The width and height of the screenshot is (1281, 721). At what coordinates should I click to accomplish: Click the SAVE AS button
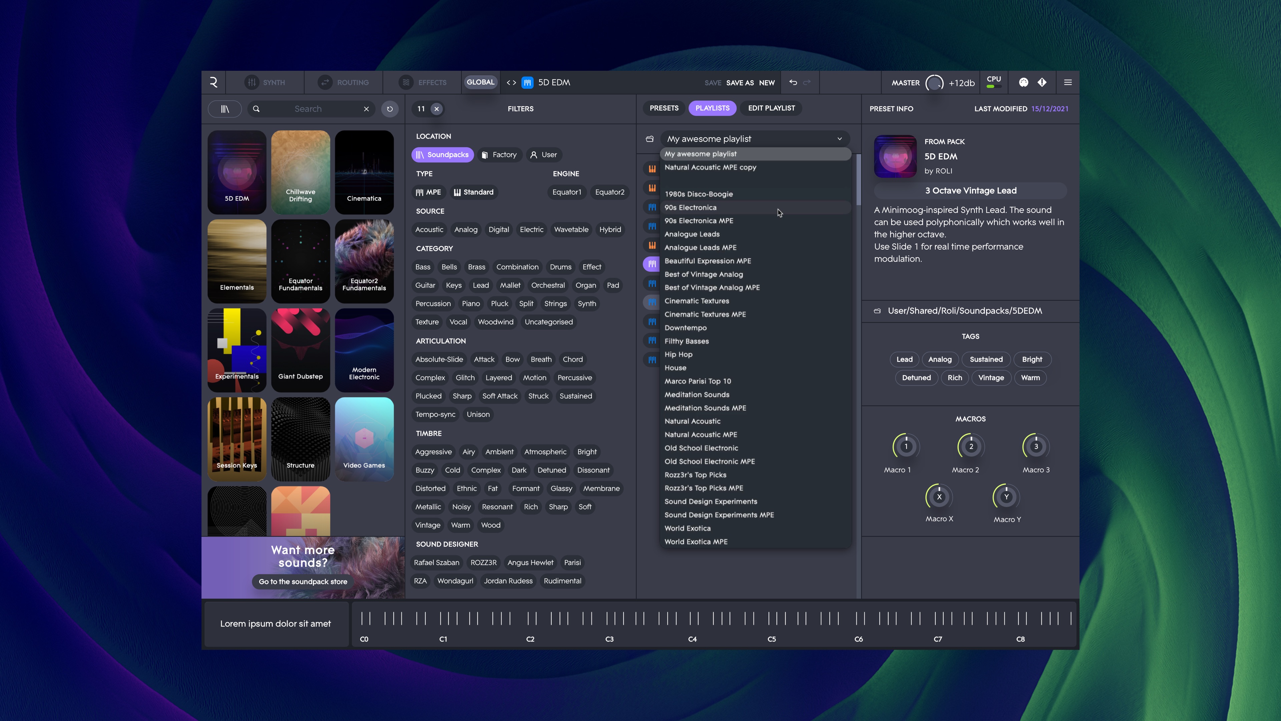coord(740,82)
